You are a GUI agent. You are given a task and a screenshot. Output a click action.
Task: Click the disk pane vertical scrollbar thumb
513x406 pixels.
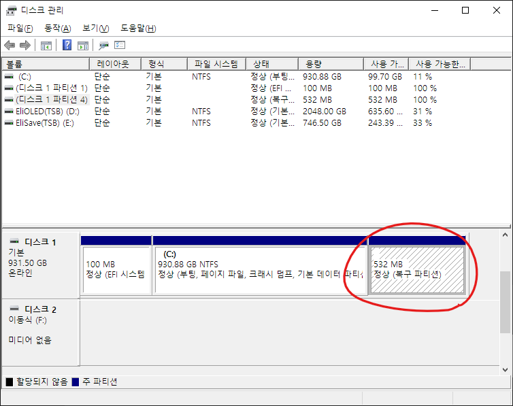click(505, 303)
